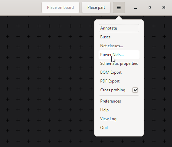Open Net classes... entry
Screen dimensions: 172x147
119,46
